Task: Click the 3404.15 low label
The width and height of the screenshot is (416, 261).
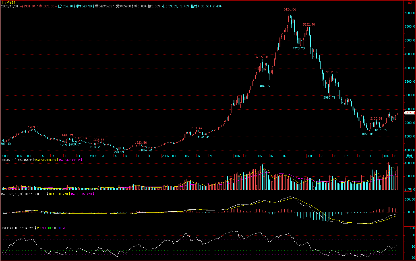Action: 264,86
